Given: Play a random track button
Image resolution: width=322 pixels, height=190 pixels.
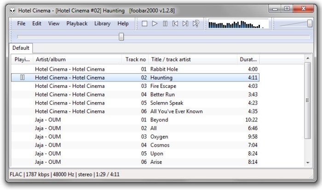Looking at the screenshot, I should [195, 23].
